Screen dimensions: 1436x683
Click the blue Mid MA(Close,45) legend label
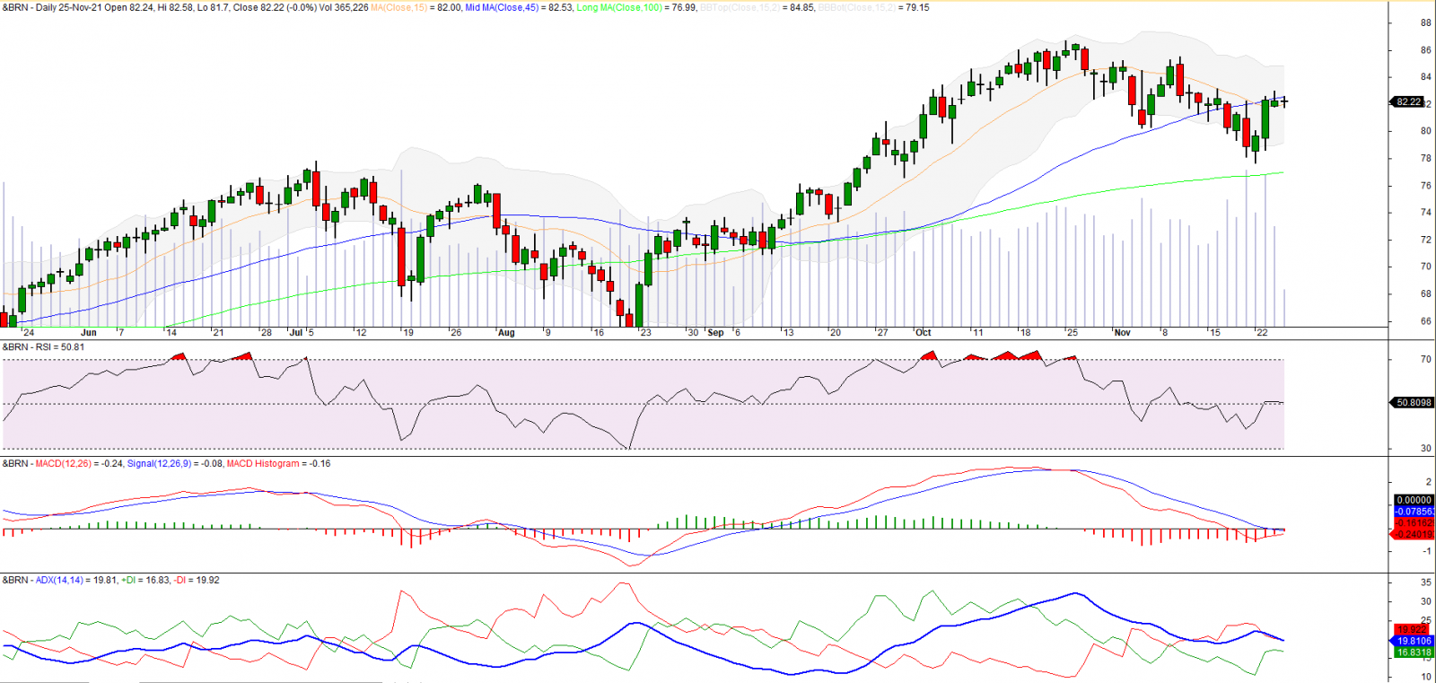[x=503, y=7]
